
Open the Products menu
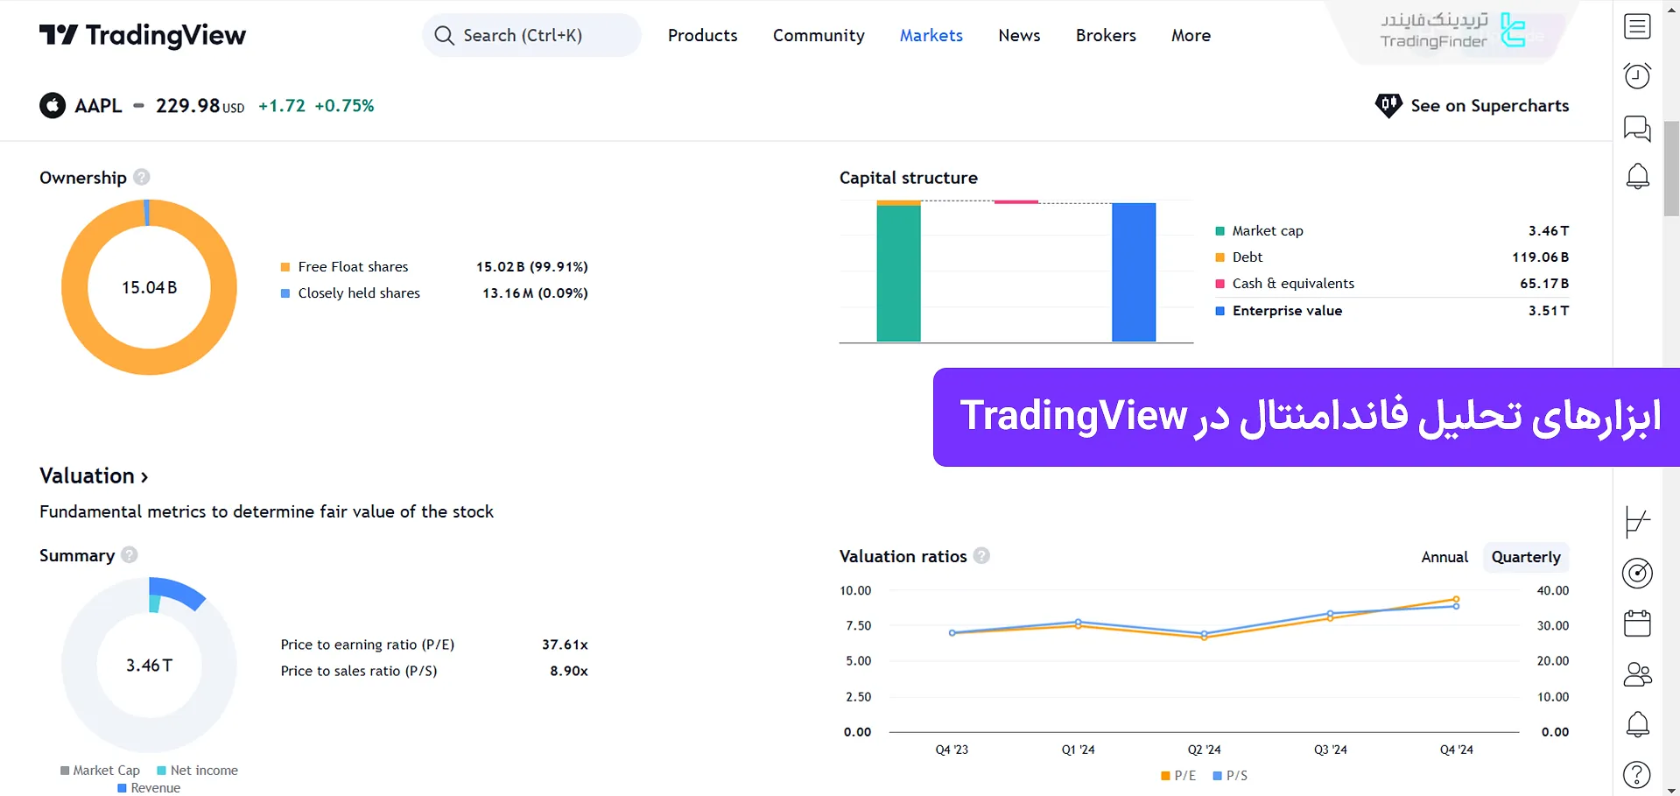(701, 35)
